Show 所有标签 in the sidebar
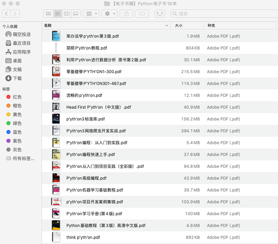This screenshot has height=244, width=278. [x=20, y=158]
